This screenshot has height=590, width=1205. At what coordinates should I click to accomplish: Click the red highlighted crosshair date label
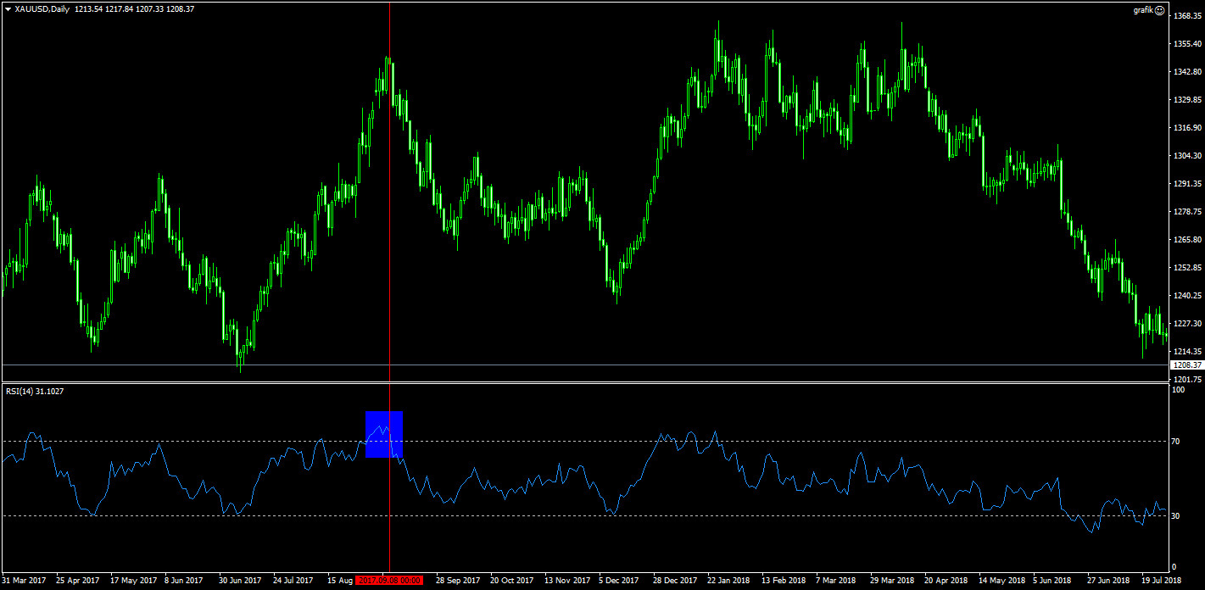[x=390, y=581]
